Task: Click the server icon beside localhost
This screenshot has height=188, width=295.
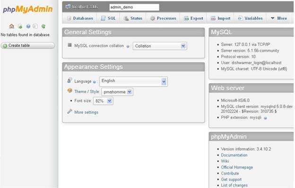Action: coord(68,7)
